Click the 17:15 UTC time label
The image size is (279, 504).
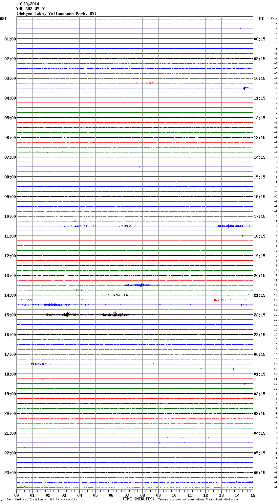tap(260, 217)
